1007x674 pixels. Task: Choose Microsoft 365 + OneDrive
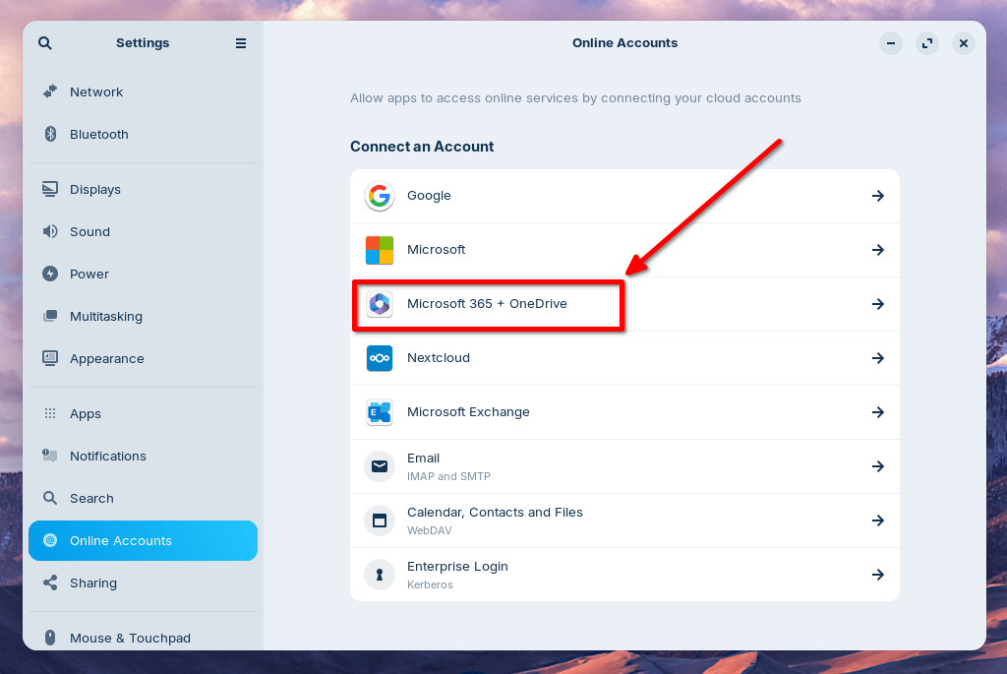click(624, 304)
